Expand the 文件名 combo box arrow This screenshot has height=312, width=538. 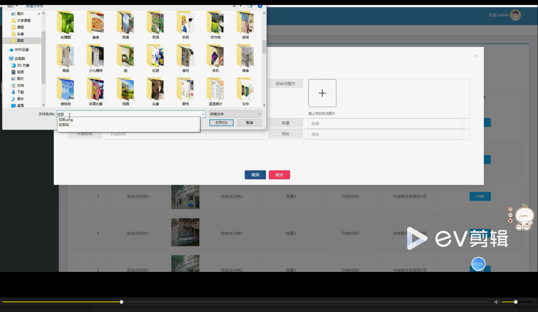coord(203,114)
